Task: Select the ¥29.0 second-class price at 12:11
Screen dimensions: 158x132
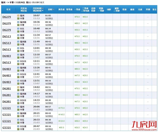Action: coord(85,62)
